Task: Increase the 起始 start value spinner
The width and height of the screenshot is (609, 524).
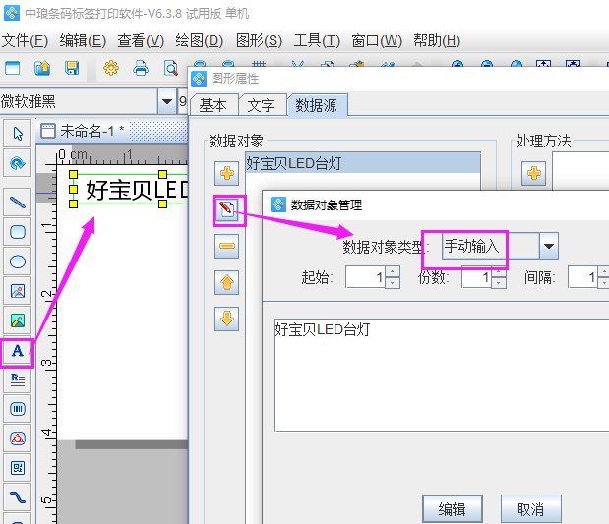Action: coord(393,272)
